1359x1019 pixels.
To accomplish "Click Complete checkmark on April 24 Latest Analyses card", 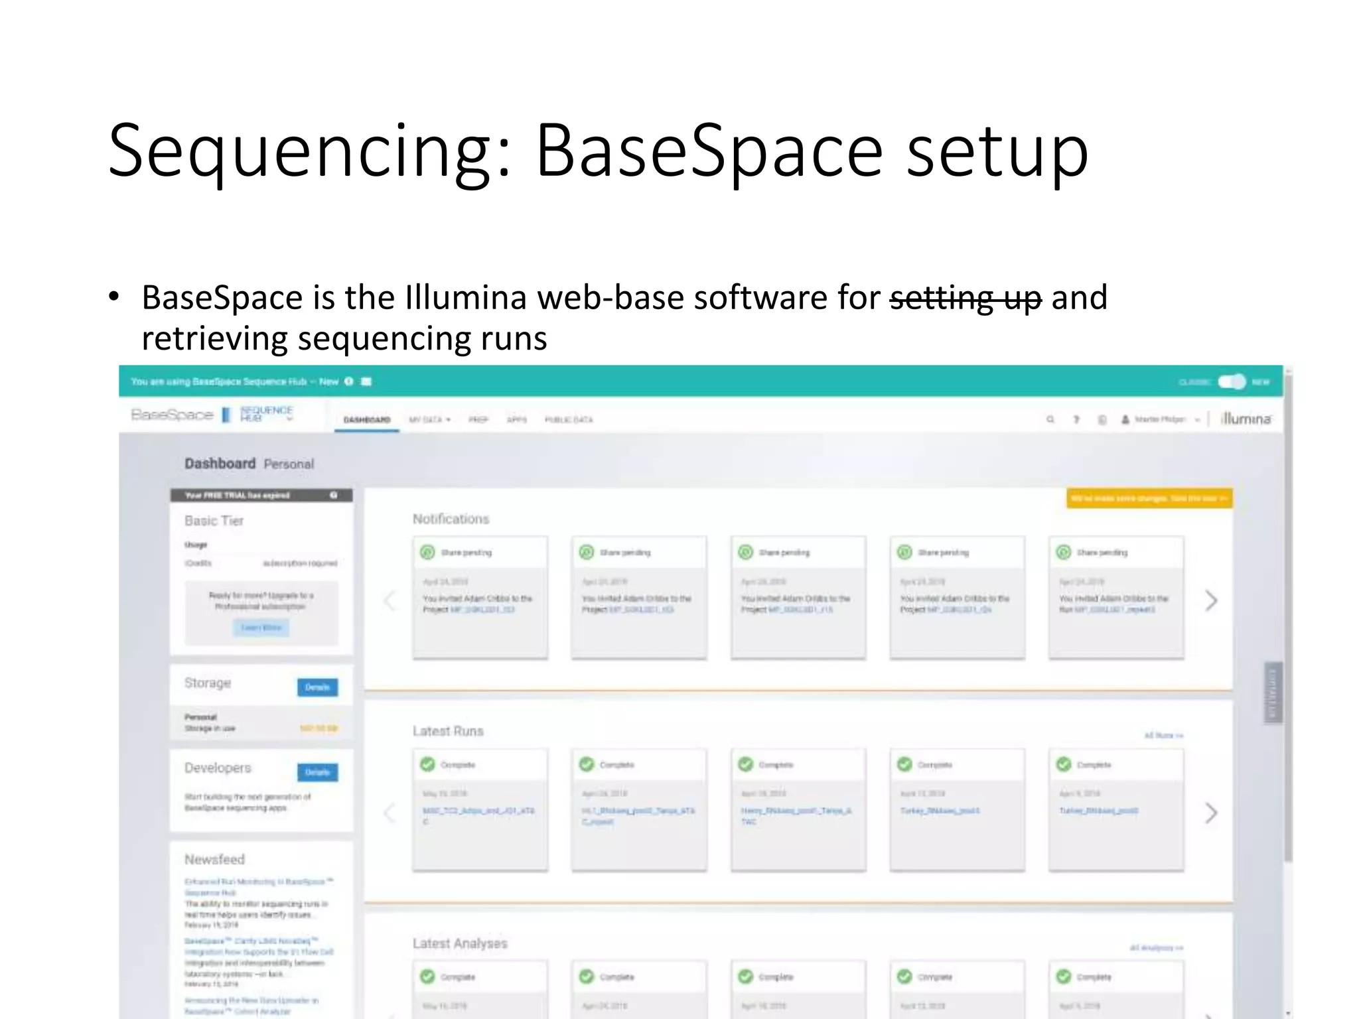I will 587,977.
